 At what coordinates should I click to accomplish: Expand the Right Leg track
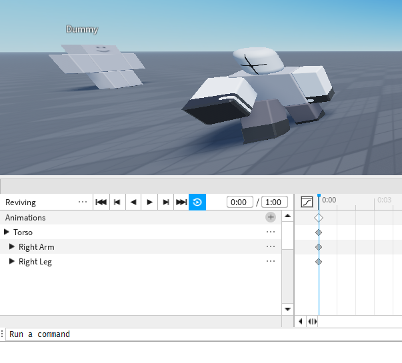pos(12,261)
